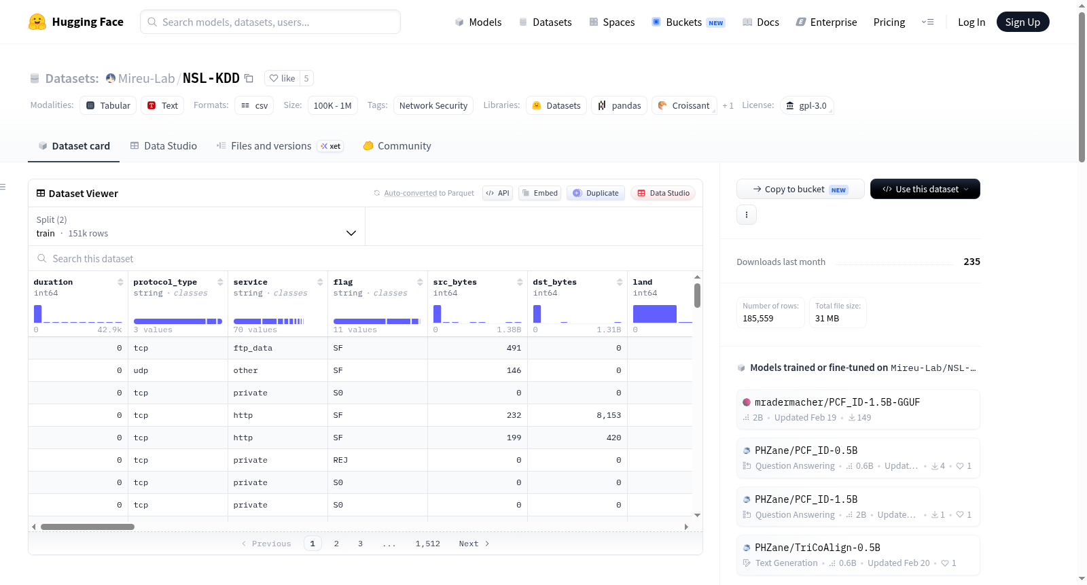Open the navigation overflow menu dropdown
The width and height of the screenshot is (1087, 585).
click(927, 22)
